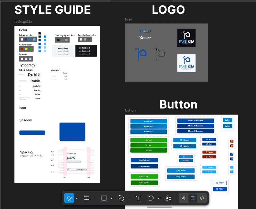Open the shape tools dropdown
Image resolution: width=256 pixels, height=209 pixels.
click(111, 198)
